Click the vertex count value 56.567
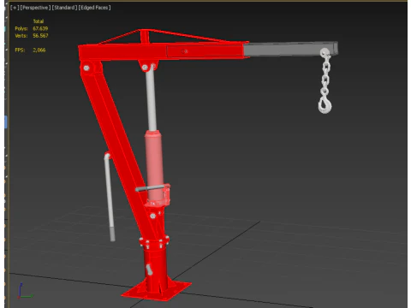Viewport: 411px width, 308px height. (x=40, y=36)
